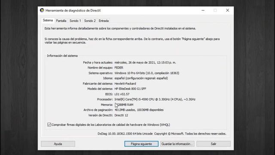Click the Información del sistema group label

62,56
